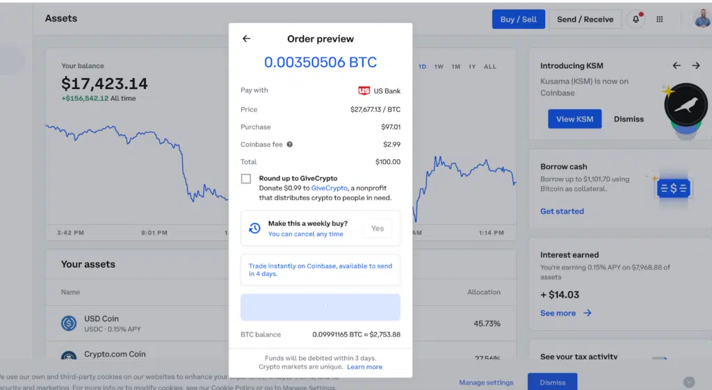The width and height of the screenshot is (712, 390).
Task: Select the 1W chart time range
Action: [x=439, y=67]
